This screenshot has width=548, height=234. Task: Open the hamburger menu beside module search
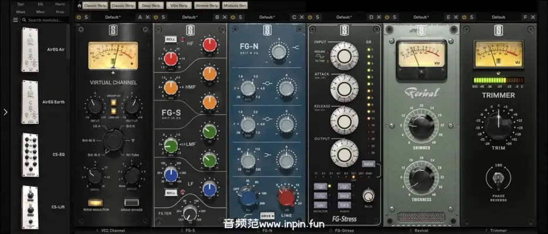click(x=15, y=20)
